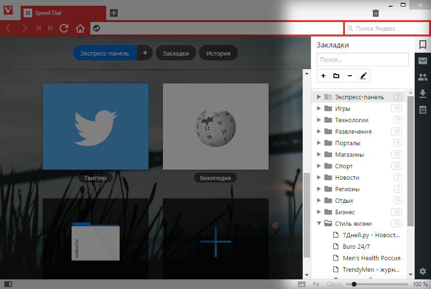The height and width of the screenshot is (289, 431).
Task: Expand the Регионы bookmark folder
Action: [x=319, y=189]
